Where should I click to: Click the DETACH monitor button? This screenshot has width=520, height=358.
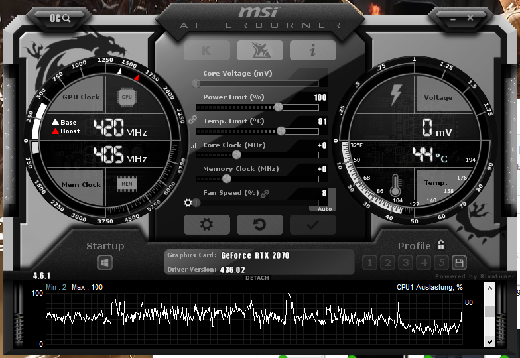click(x=257, y=278)
